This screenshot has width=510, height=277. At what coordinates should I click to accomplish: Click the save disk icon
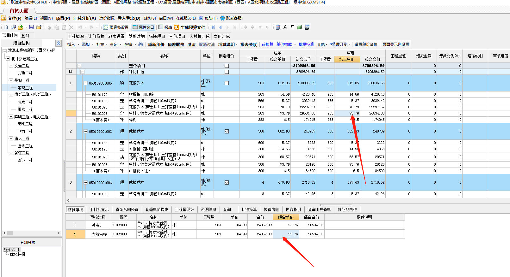31,27
